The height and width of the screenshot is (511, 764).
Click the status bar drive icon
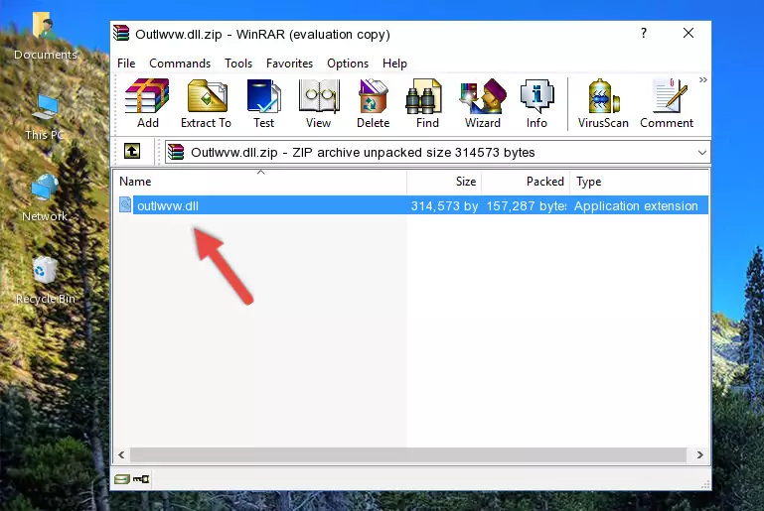(122, 479)
